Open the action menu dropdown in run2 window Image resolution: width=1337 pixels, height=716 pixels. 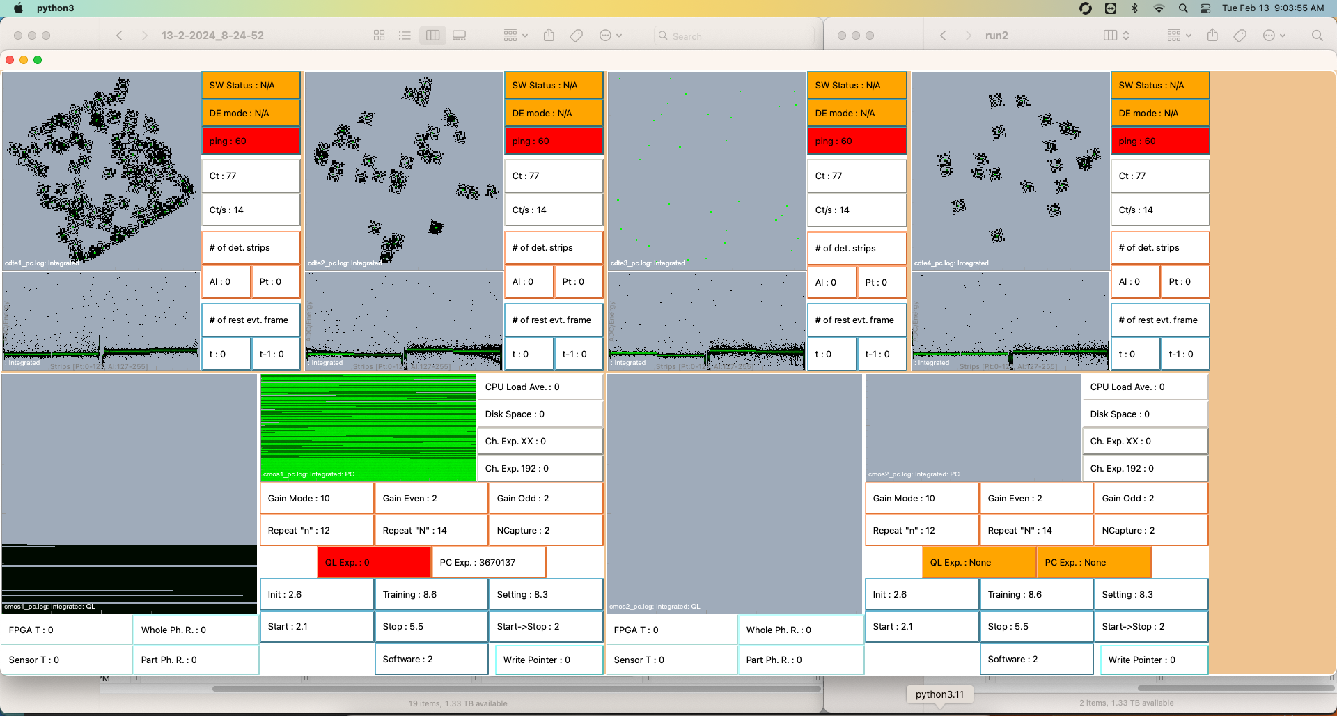tap(1274, 36)
